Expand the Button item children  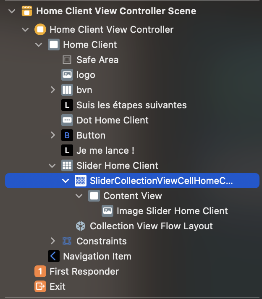(53, 135)
